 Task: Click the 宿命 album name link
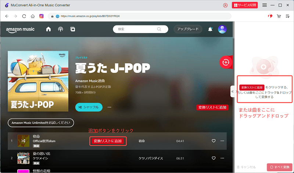click(x=141, y=141)
